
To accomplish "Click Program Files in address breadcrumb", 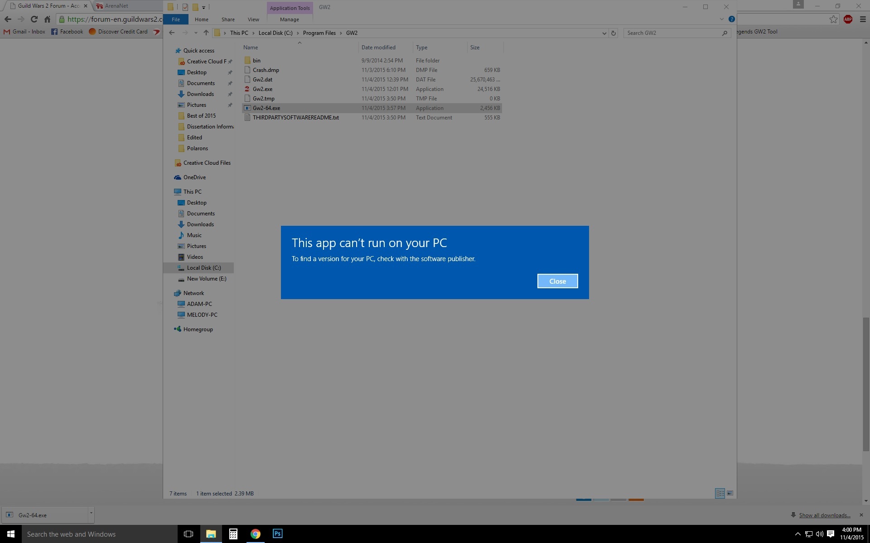I will click(x=319, y=33).
